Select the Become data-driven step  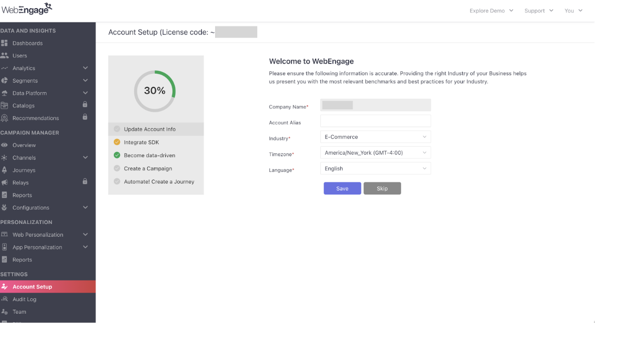[x=156, y=155]
